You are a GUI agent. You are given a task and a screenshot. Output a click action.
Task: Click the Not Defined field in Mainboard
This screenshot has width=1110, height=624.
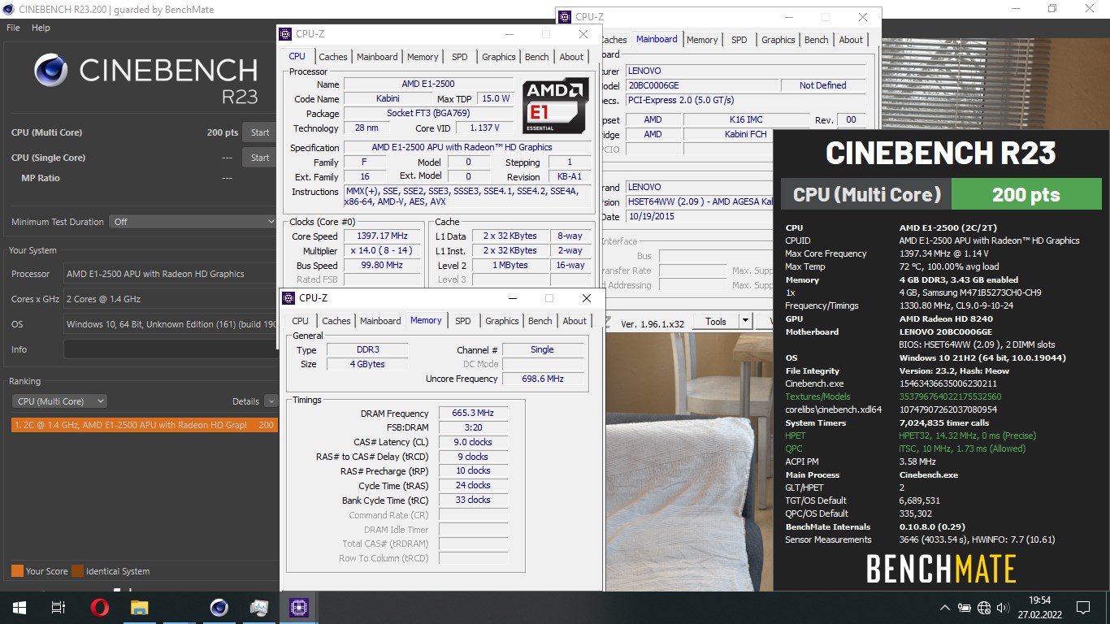[822, 85]
